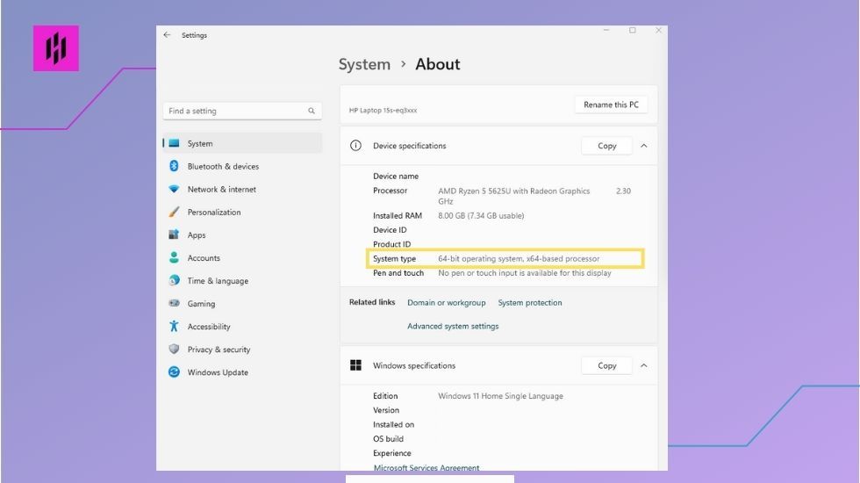Click the Version label

coord(386,410)
